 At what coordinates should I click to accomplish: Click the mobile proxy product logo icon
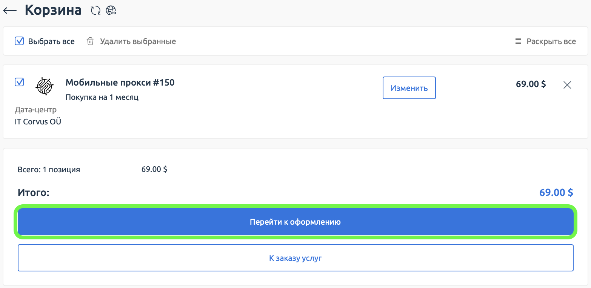coord(45,86)
